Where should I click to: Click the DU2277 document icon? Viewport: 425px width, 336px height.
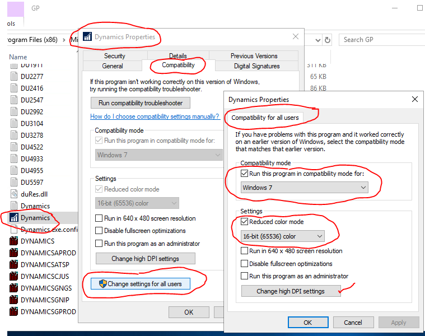[14, 76]
